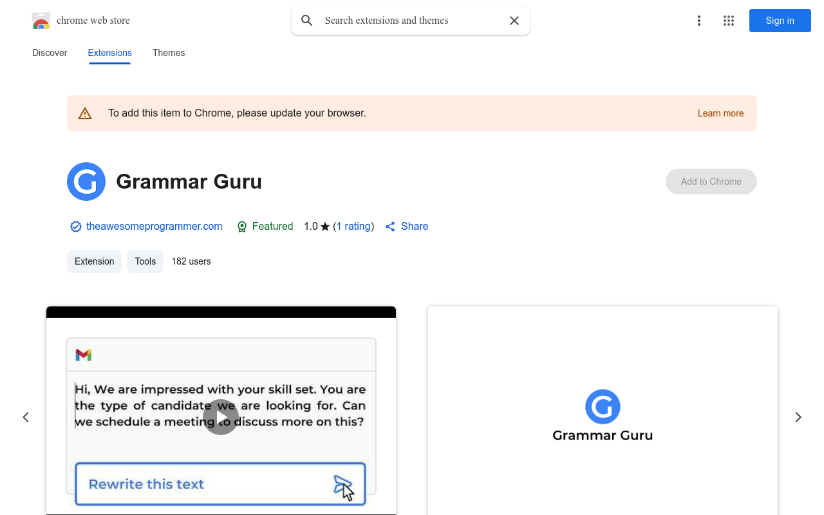This screenshot has height=515, width=824.
Task: Show the previous screenshot with left arrow
Action: coord(26,417)
